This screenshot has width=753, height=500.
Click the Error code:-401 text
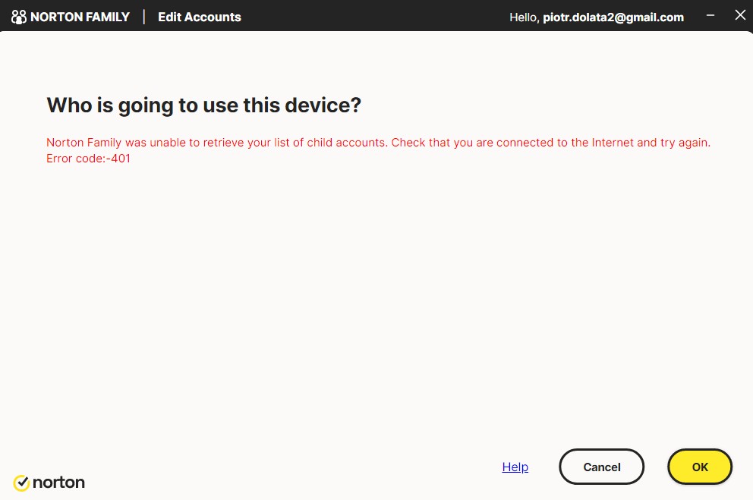pyautogui.click(x=88, y=159)
